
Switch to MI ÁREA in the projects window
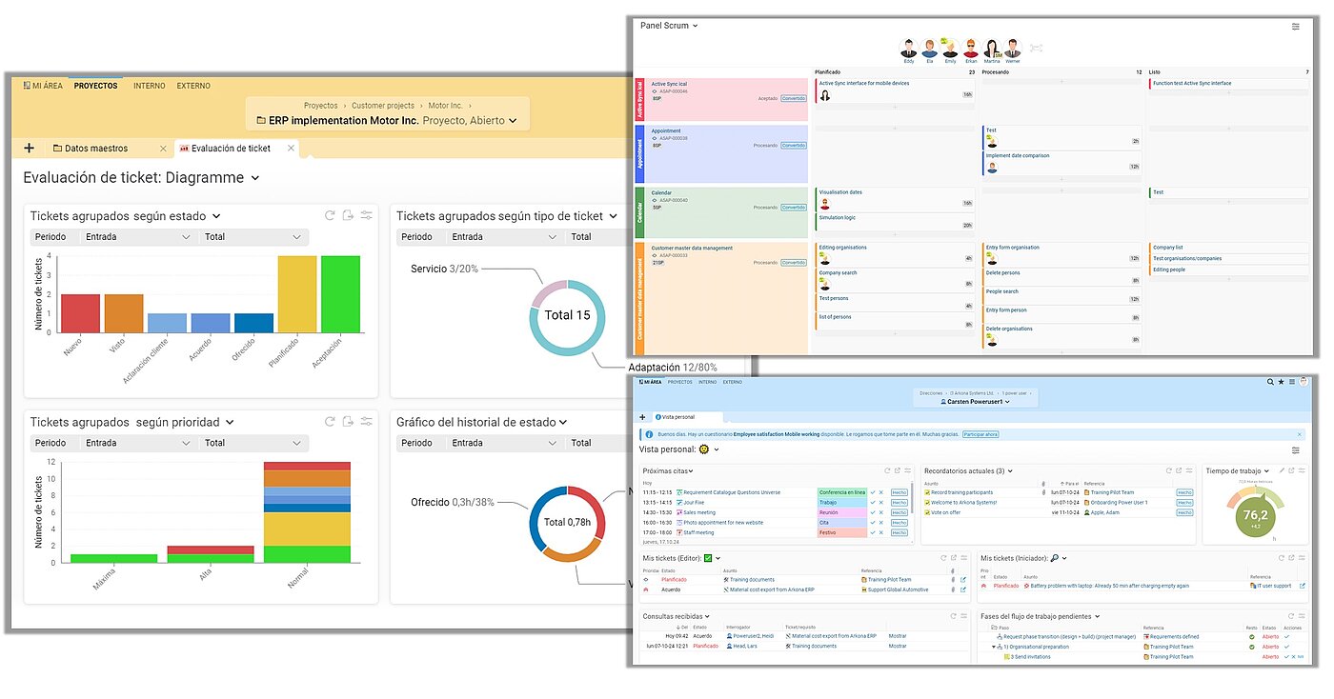point(44,86)
